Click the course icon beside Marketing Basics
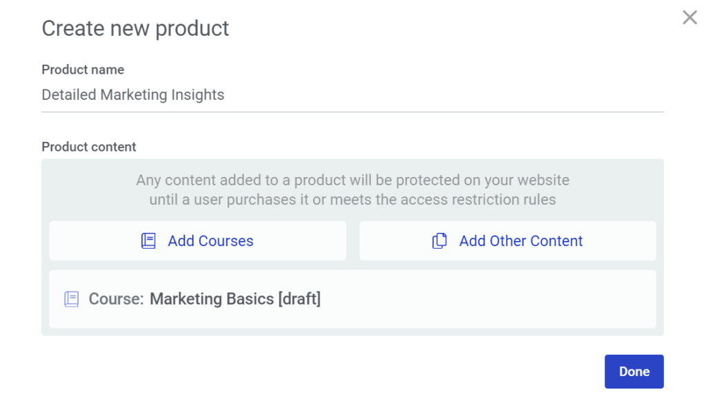The height and width of the screenshot is (403, 706). [x=72, y=299]
